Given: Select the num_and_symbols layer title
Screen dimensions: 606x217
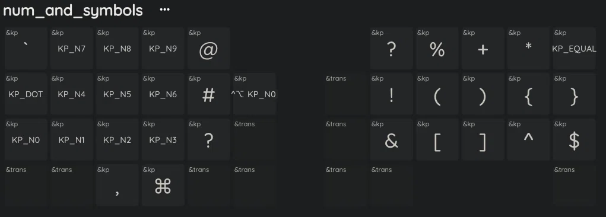Looking at the screenshot, I should click(73, 11).
